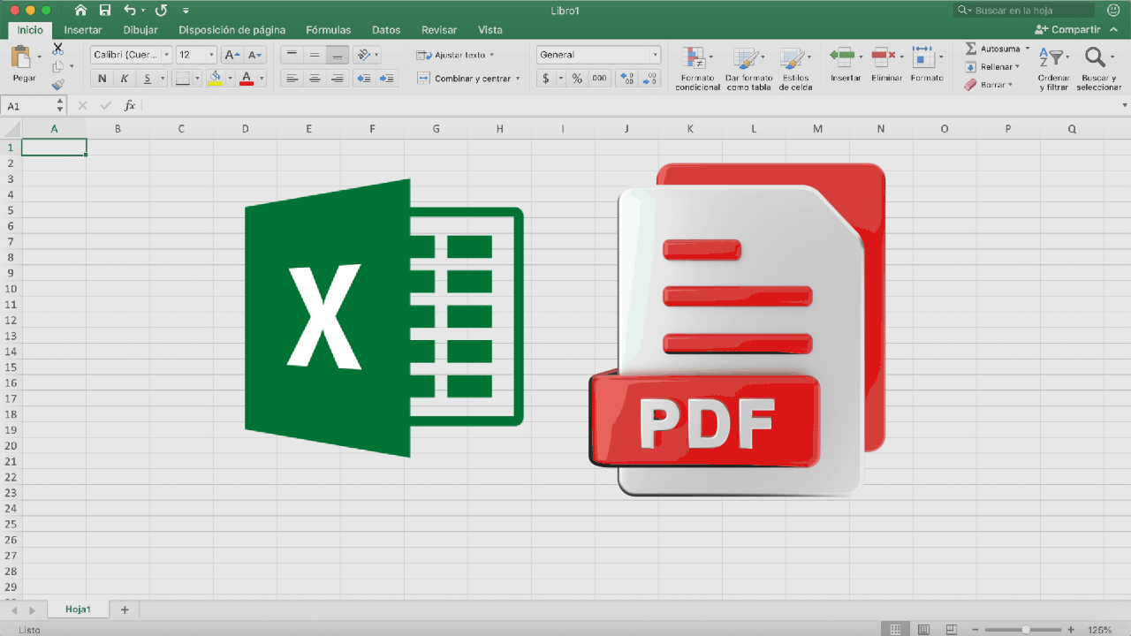Cut selection with the scissors icon
Image resolution: width=1131 pixels, height=636 pixels.
point(58,49)
